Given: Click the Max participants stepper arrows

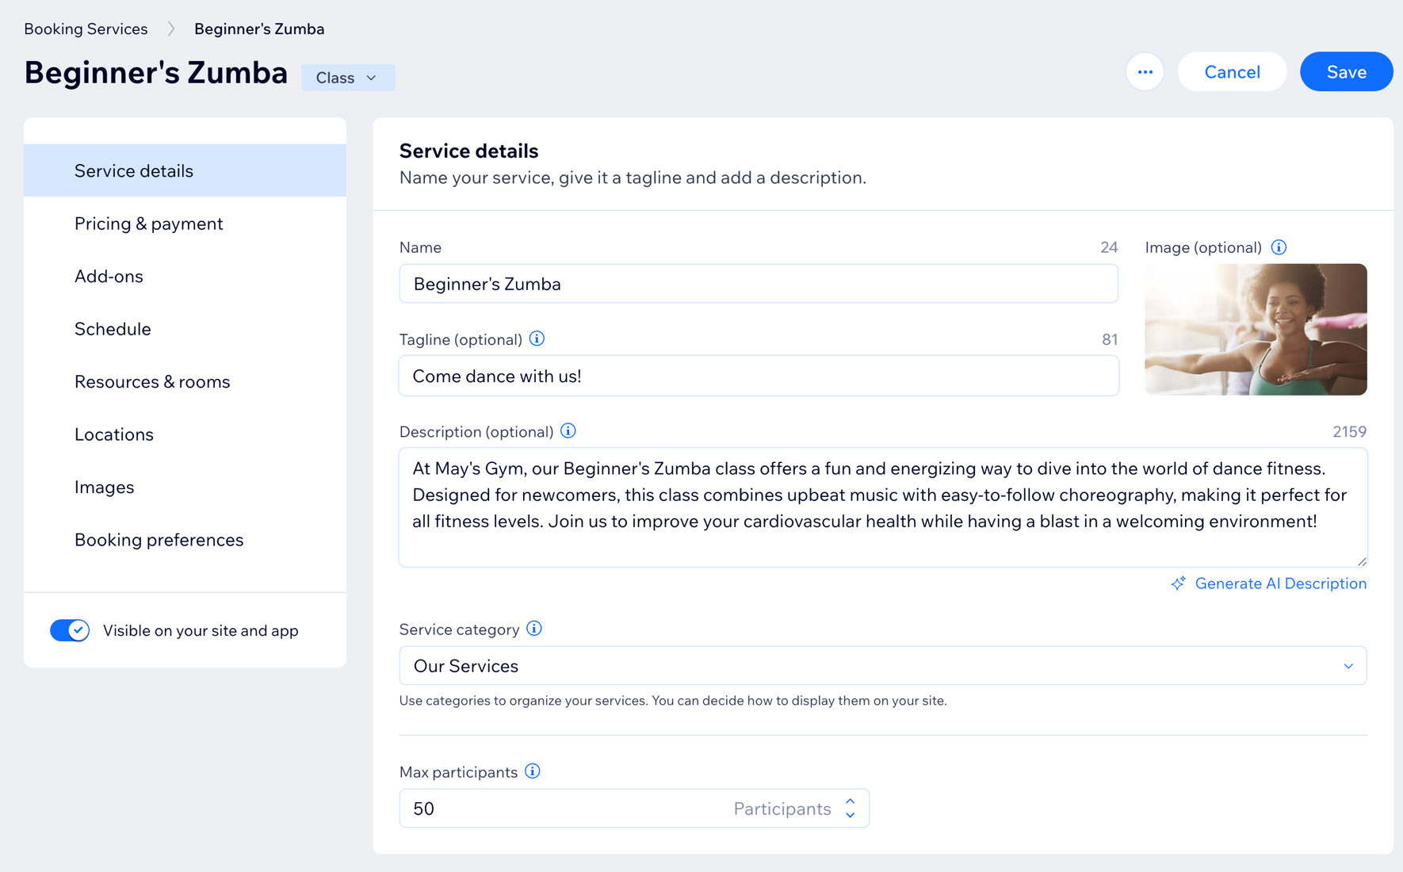Looking at the screenshot, I should 850,809.
